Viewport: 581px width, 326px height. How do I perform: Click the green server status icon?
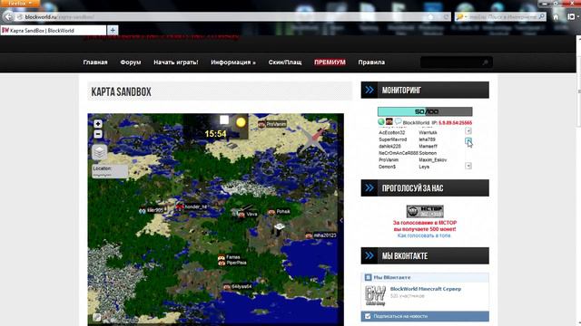coord(381,121)
